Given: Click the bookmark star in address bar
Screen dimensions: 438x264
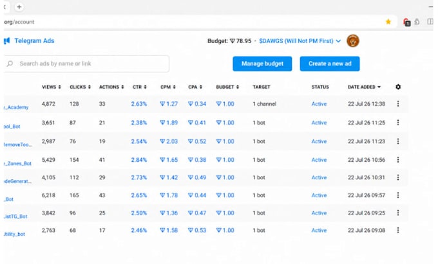Looking at the screenshot, I should pos(388,22).
